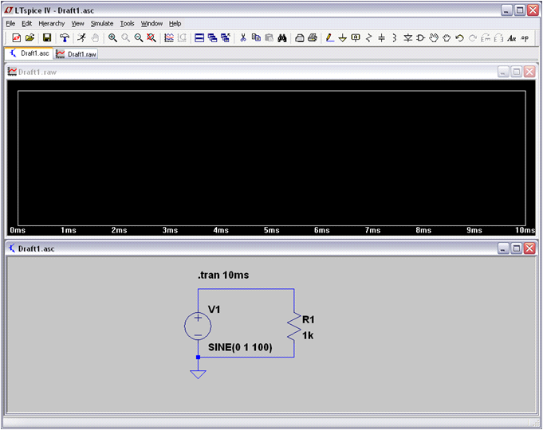
Task: Click the Copy icon in the toolbar
Action: [256, 37]
